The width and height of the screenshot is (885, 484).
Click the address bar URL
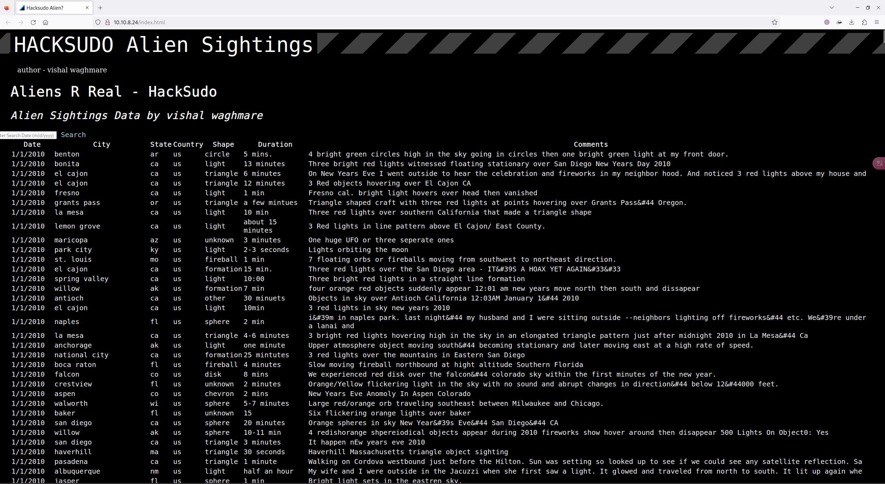pos(139,22)
